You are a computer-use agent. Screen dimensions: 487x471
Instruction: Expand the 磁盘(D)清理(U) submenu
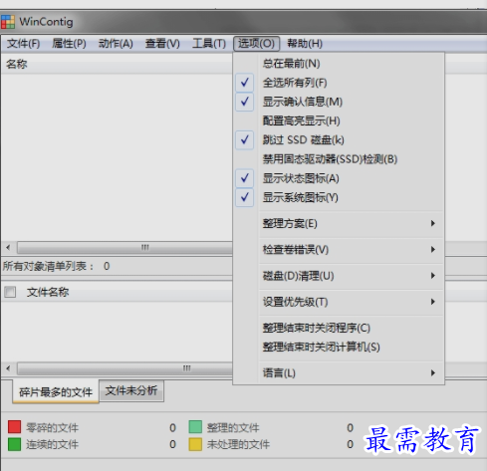(x=339, y=276)
